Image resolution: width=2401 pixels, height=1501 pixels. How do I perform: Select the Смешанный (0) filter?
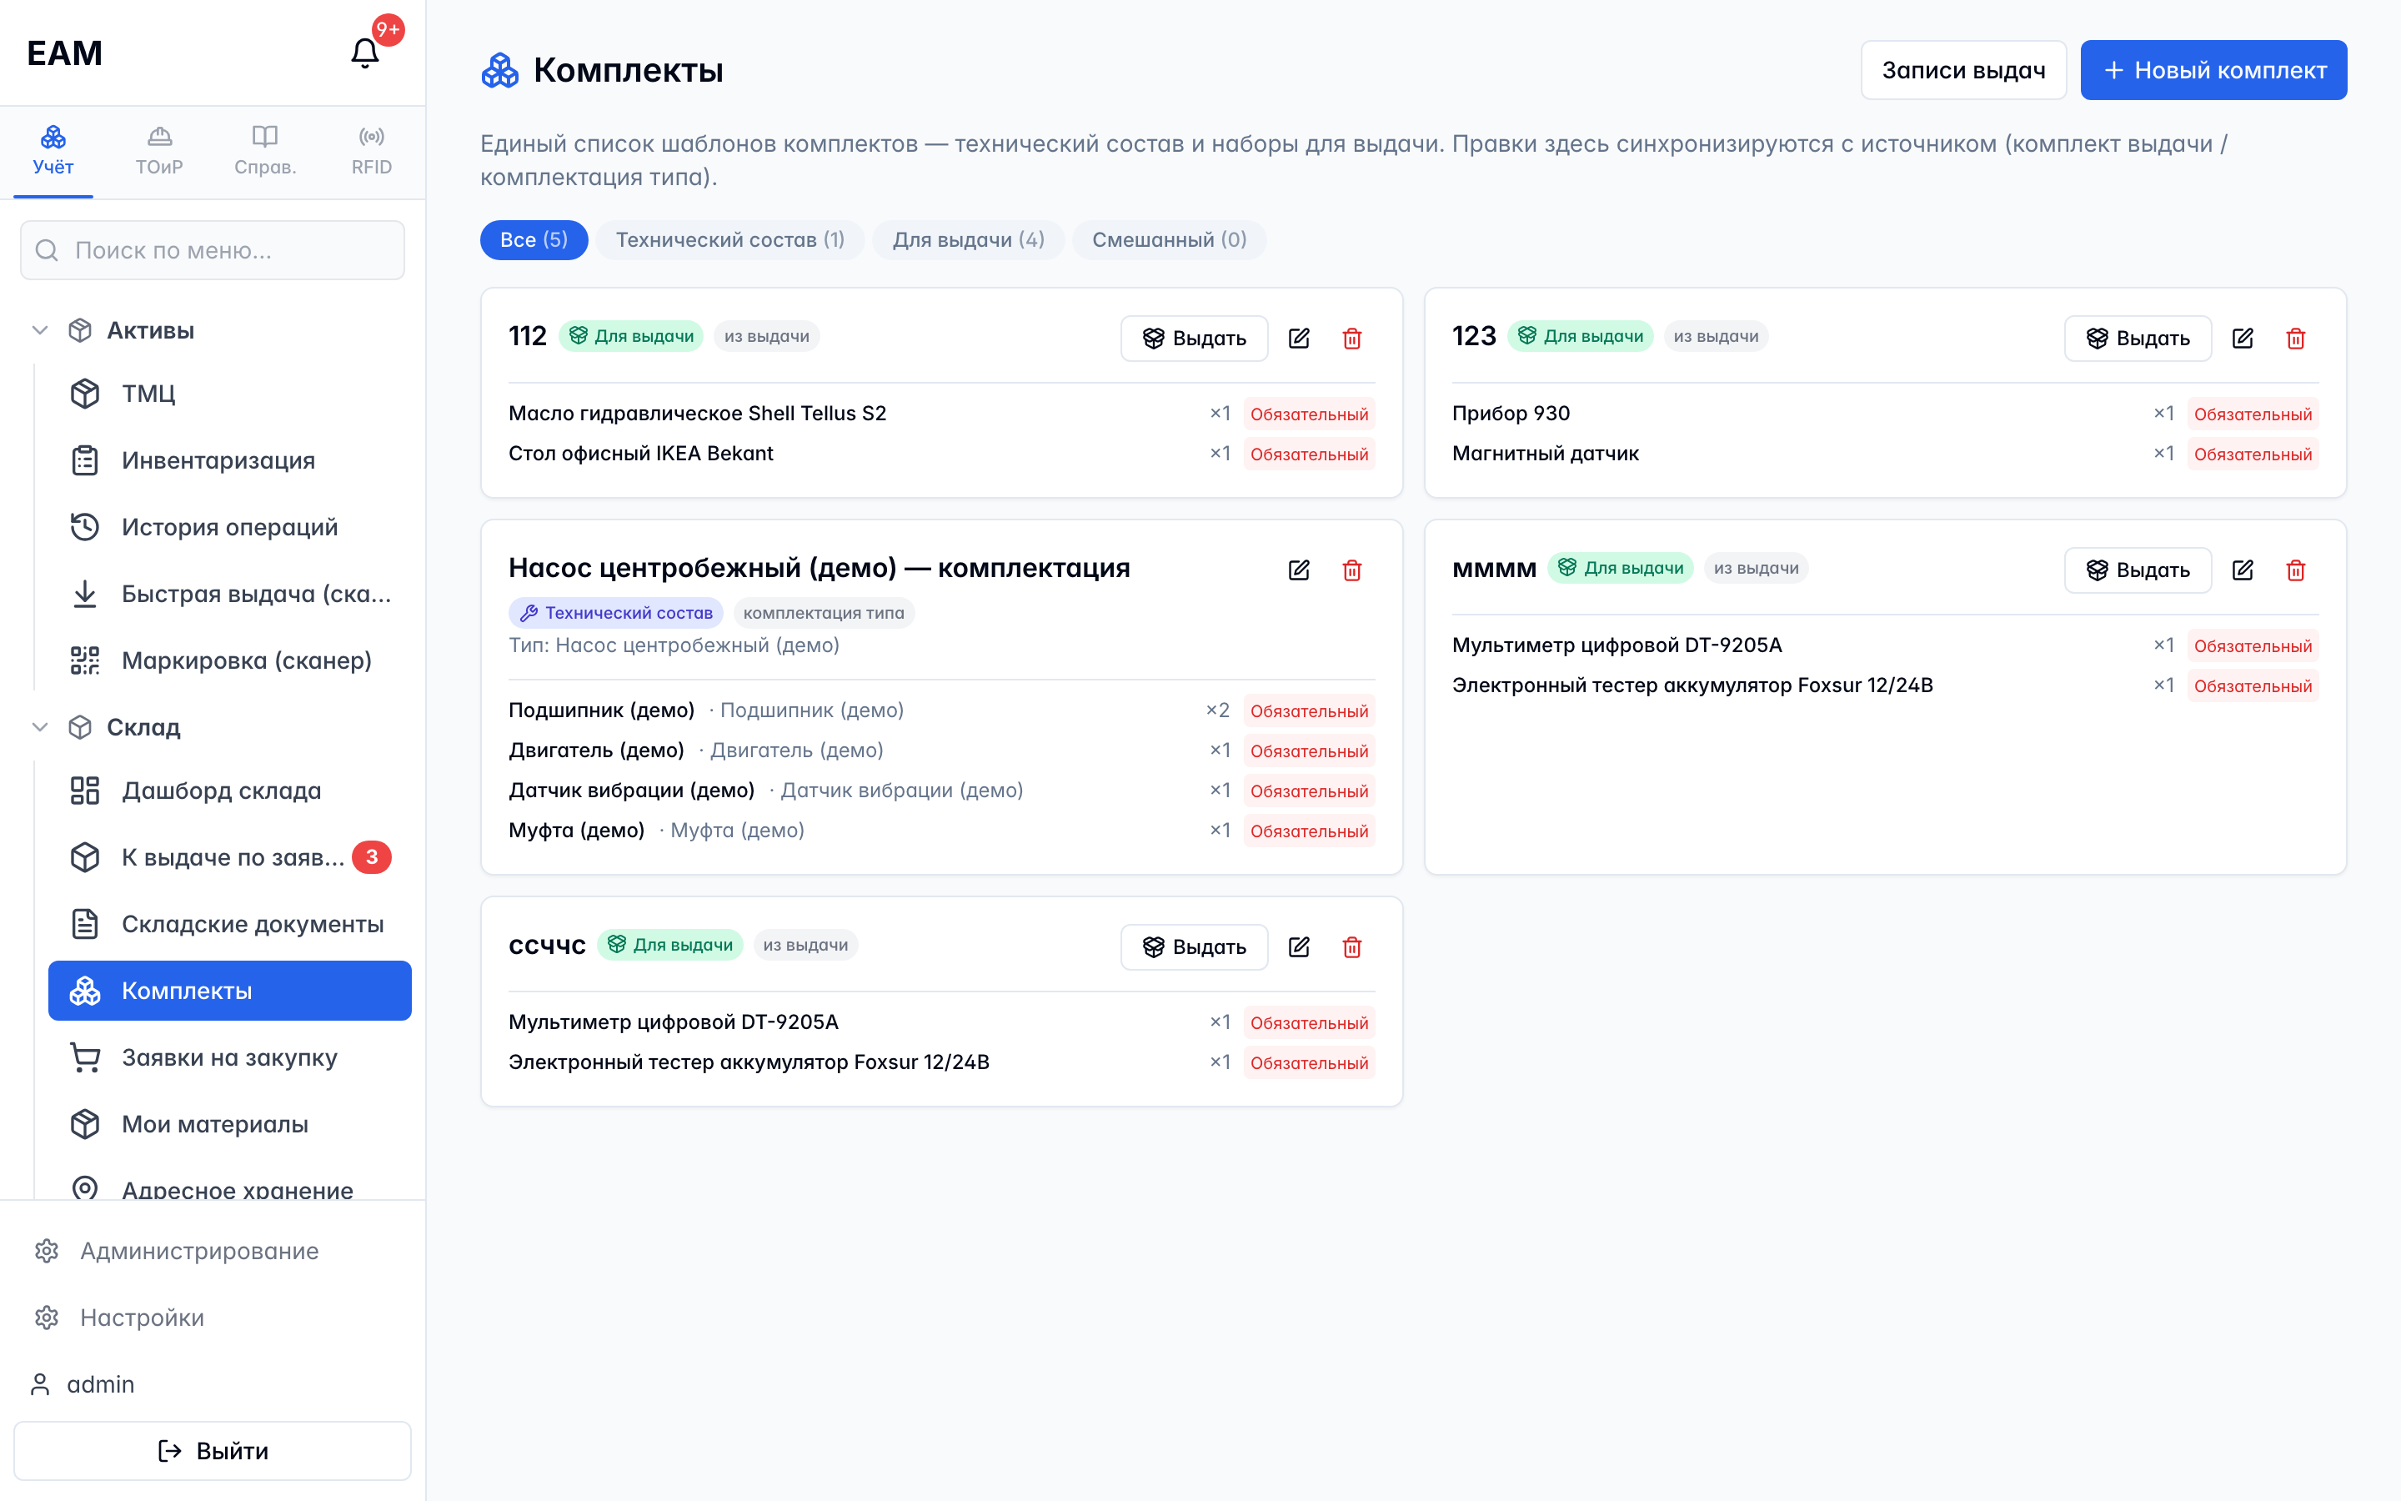click(1169, 240)
